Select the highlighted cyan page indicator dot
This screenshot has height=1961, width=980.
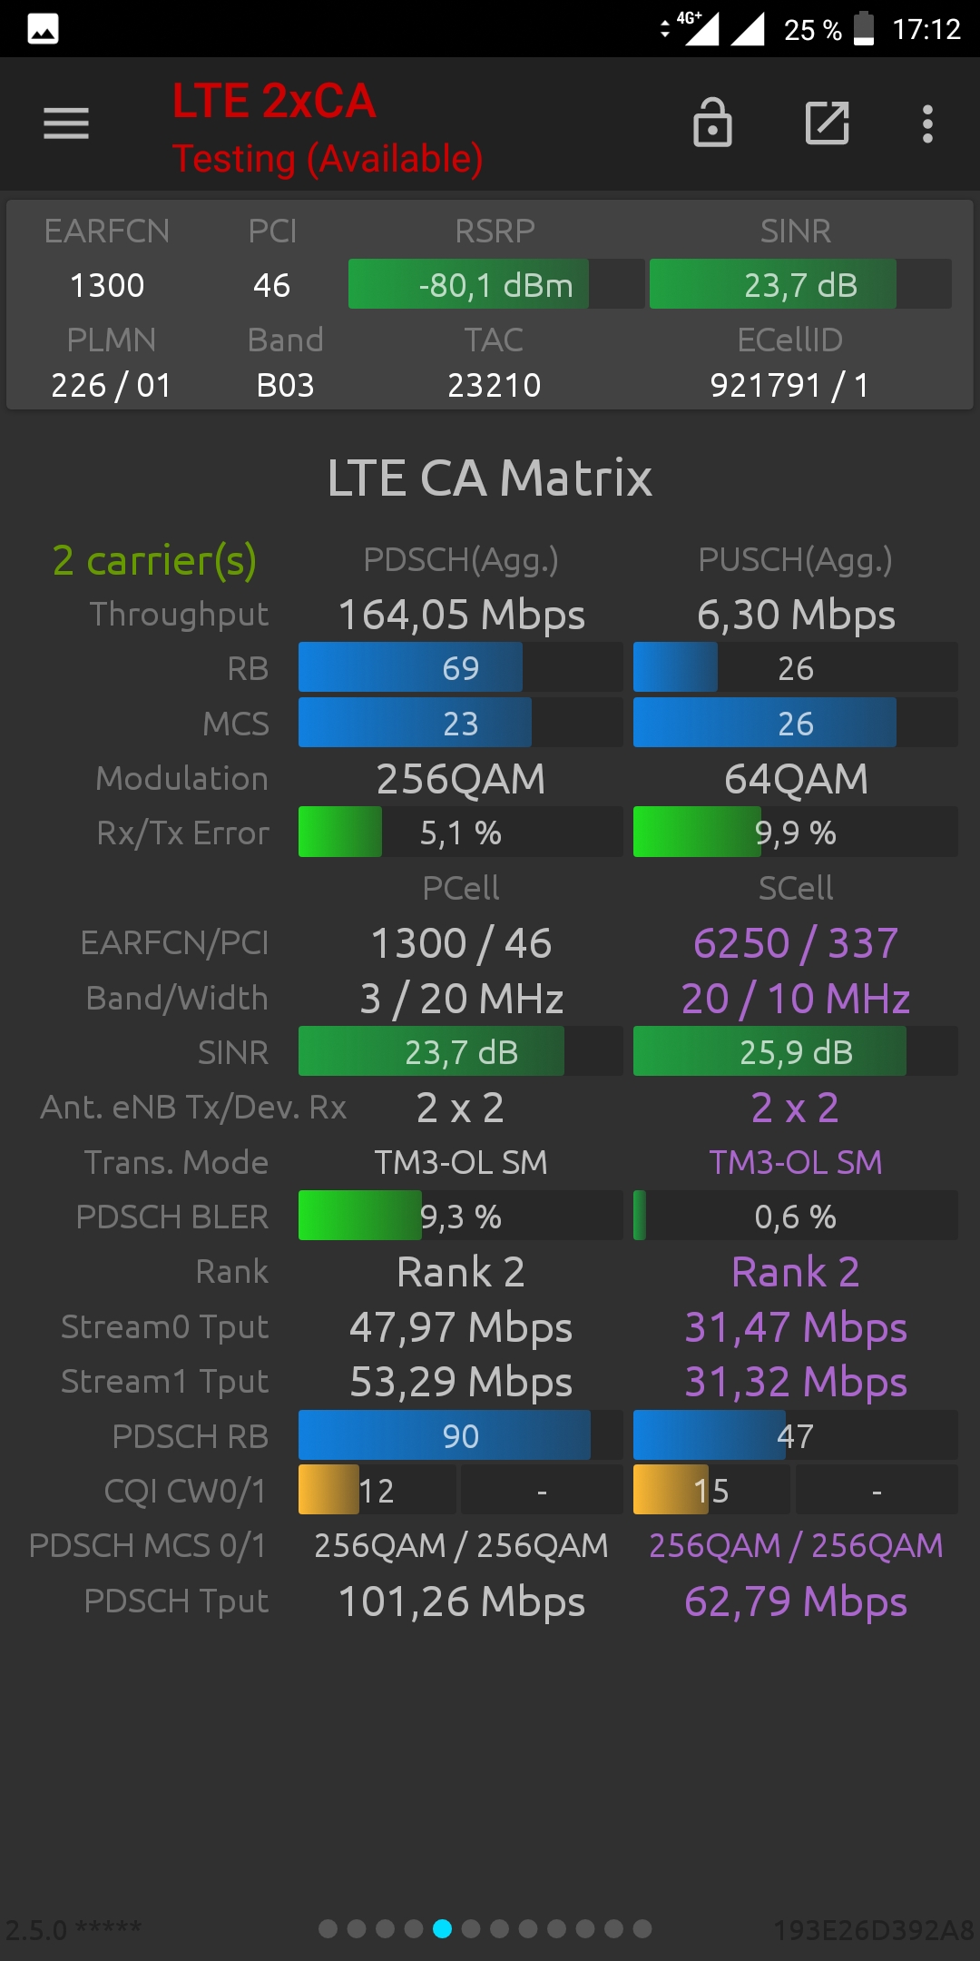(x=442, y=1928)
